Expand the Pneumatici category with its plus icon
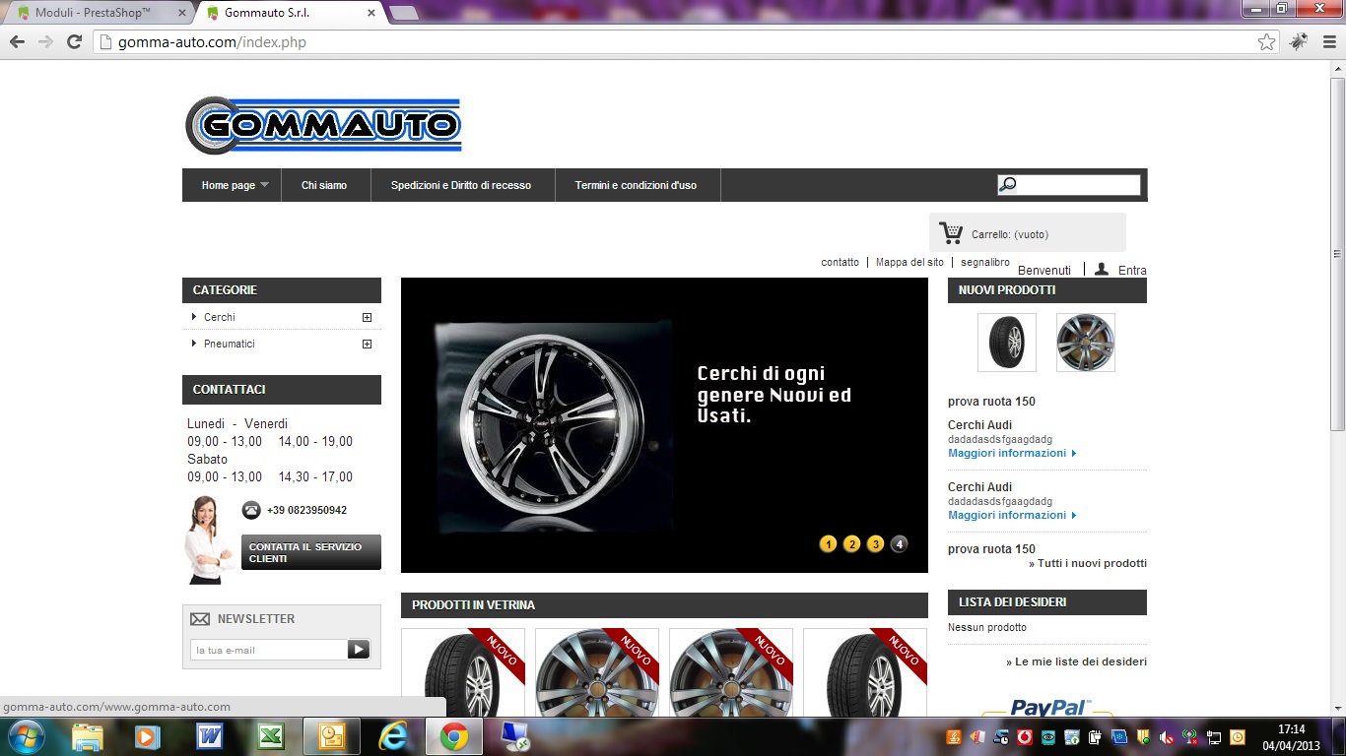Viewport: 1346px width, 756px height. (x=367, y=344)
